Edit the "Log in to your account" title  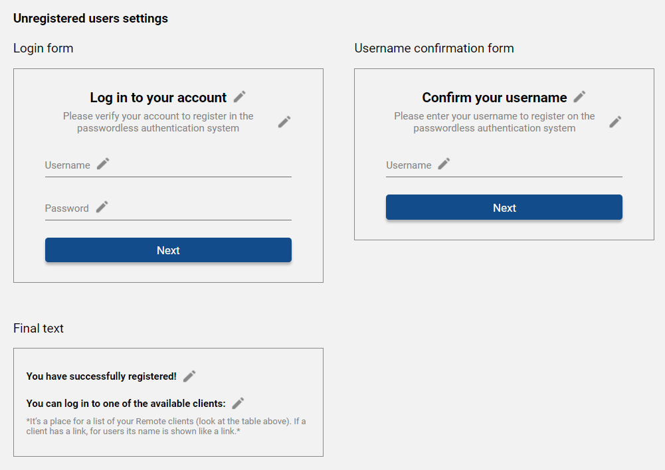pos(240,97)
